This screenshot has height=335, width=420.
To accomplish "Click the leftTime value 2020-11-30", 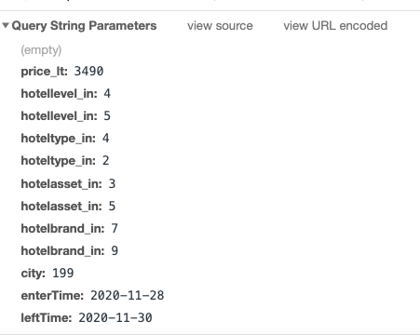I will (115, 318).
